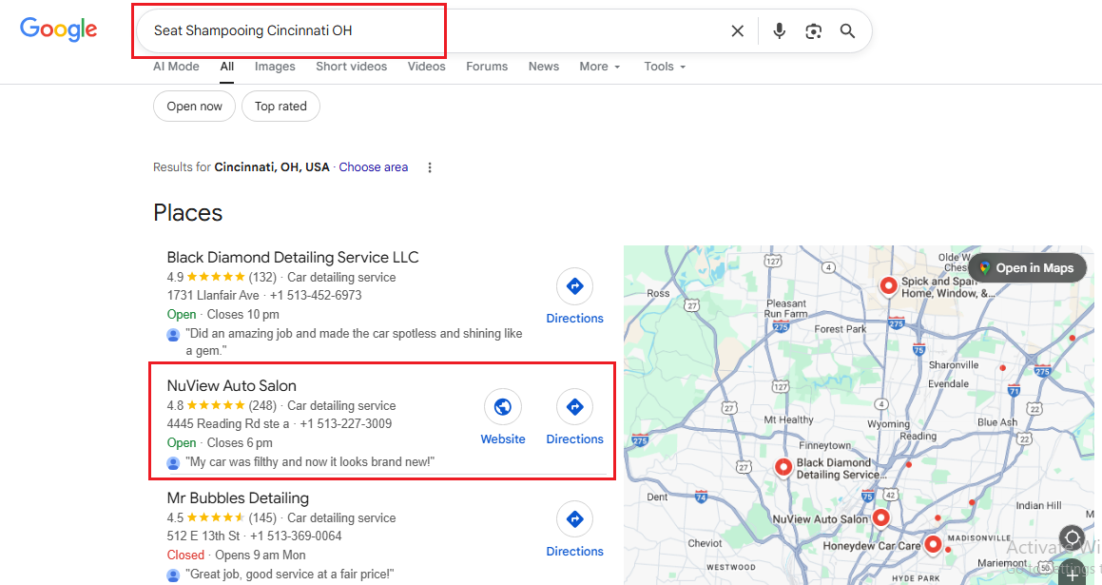Click Open in Maps button
1102x585 pixels.
click(x=1025, y=268)
